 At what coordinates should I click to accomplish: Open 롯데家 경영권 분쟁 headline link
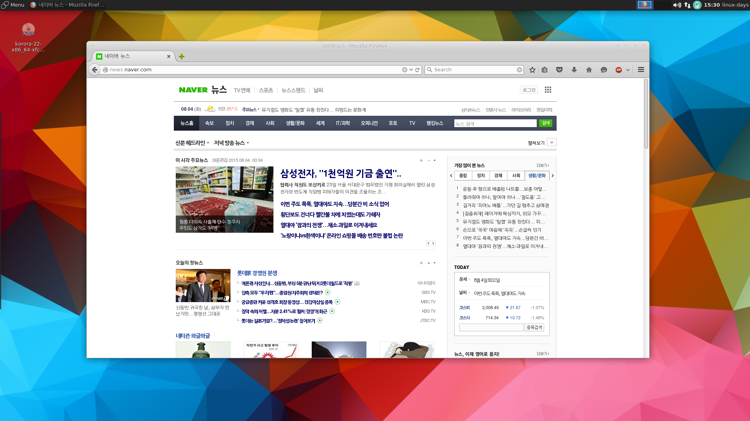pos(257,273)
